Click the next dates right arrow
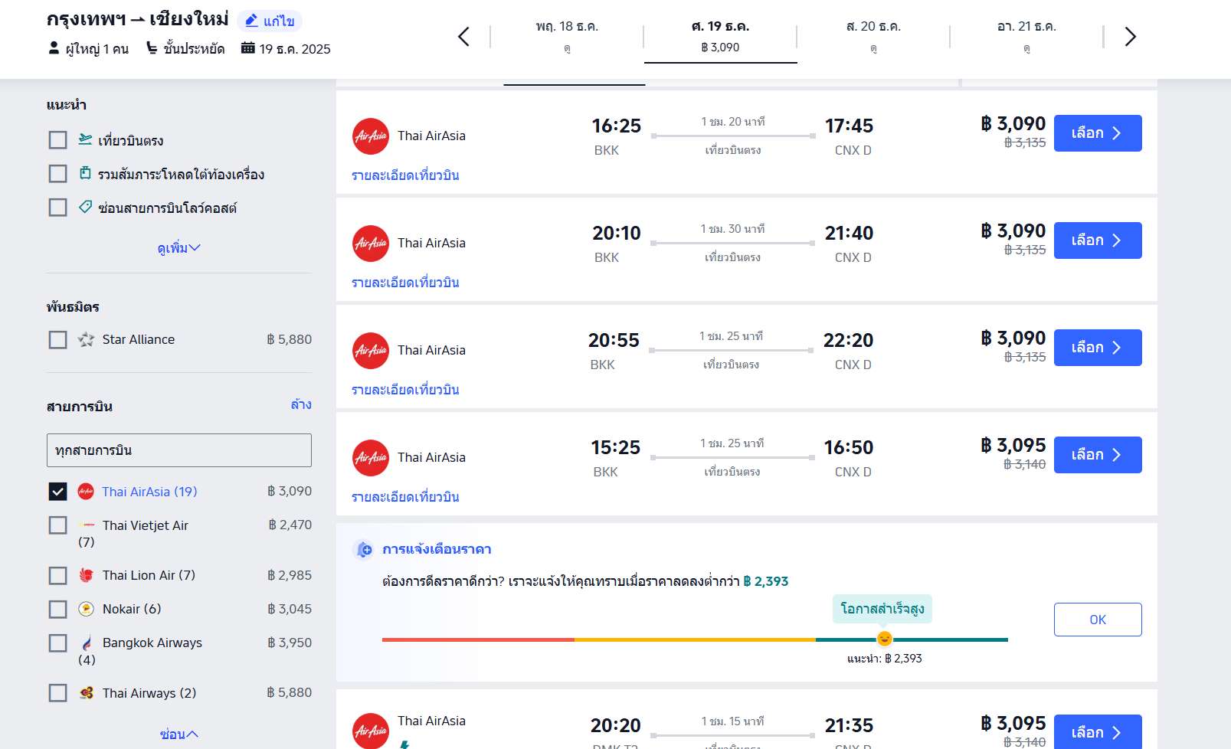This screenshot has height=749, width=1231. (1130, 37)
